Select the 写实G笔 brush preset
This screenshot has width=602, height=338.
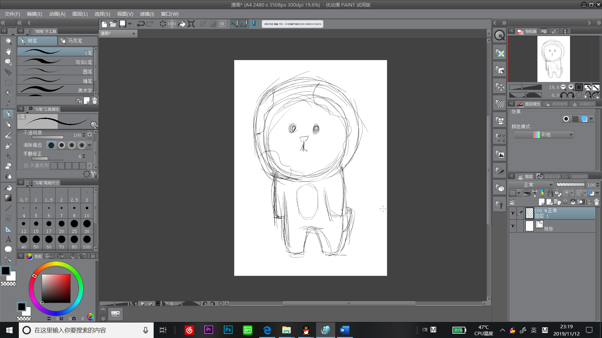pos(56,62)
